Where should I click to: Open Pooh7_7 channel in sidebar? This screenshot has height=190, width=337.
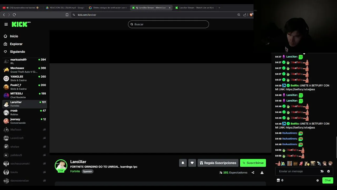tap(25, 87)
